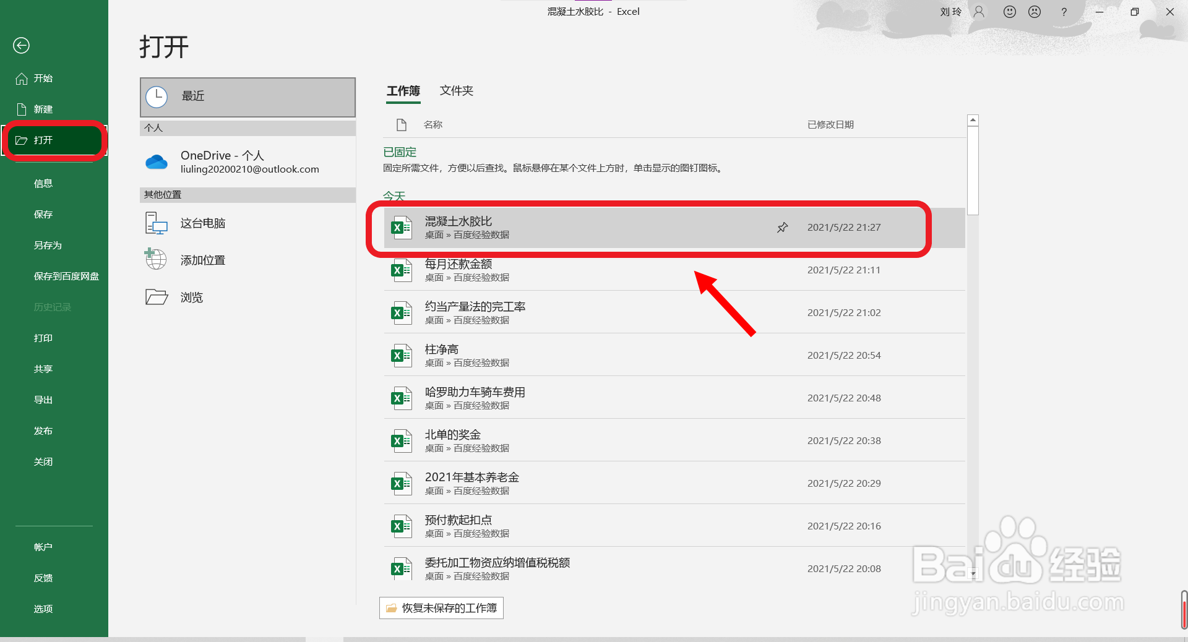Click the 添加位置 (Add a Place) icon

[155, 259]
